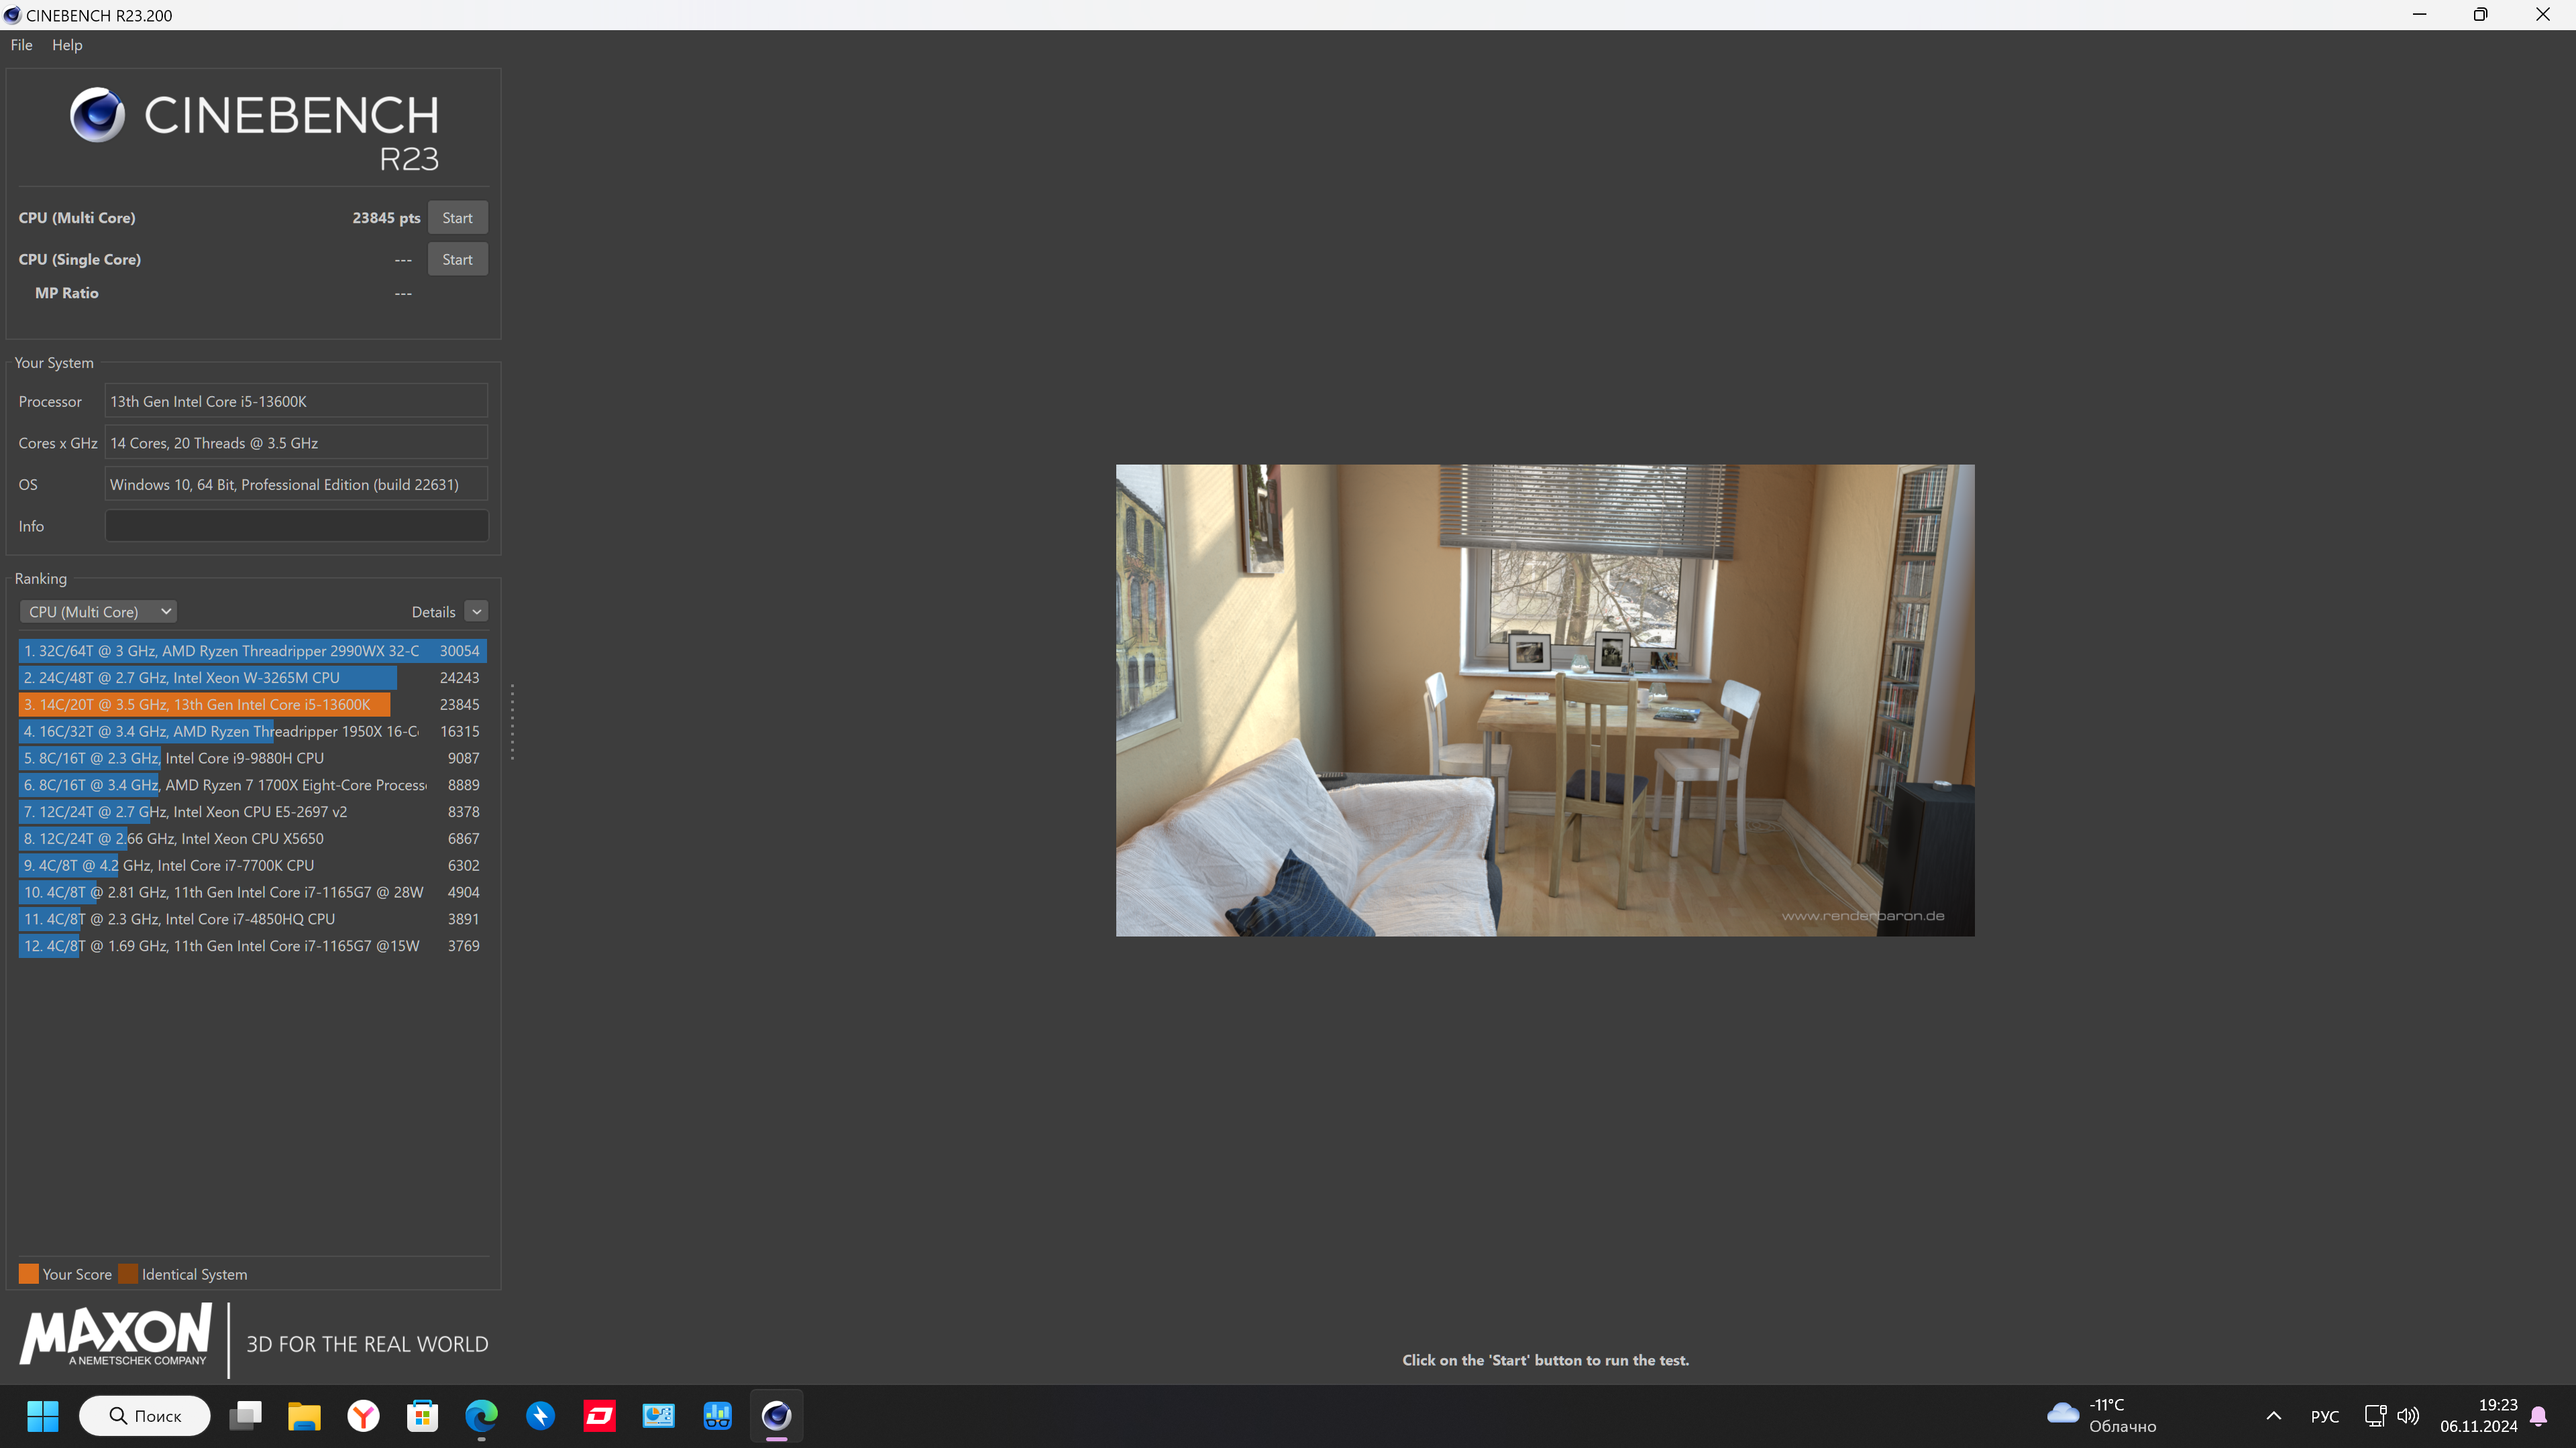The width and height of the screenshot is (2576, 1448).
Task: Start the CPU Multi Core test
Action: click(x=457, y=218)
